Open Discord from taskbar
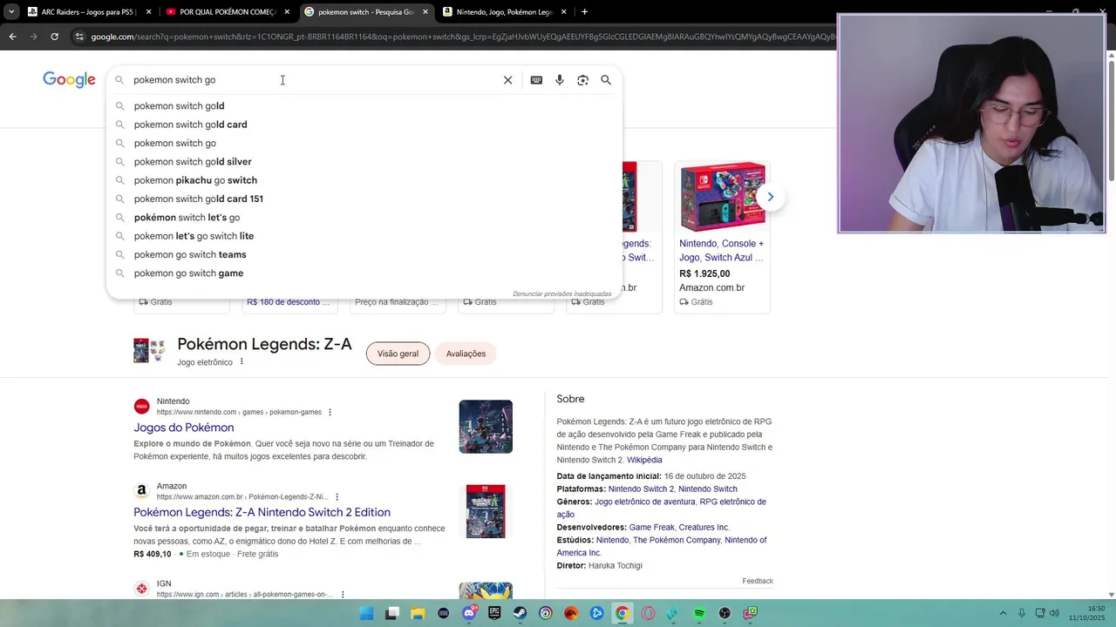Viewport: 1116px width, 627px height. point(469,613)
